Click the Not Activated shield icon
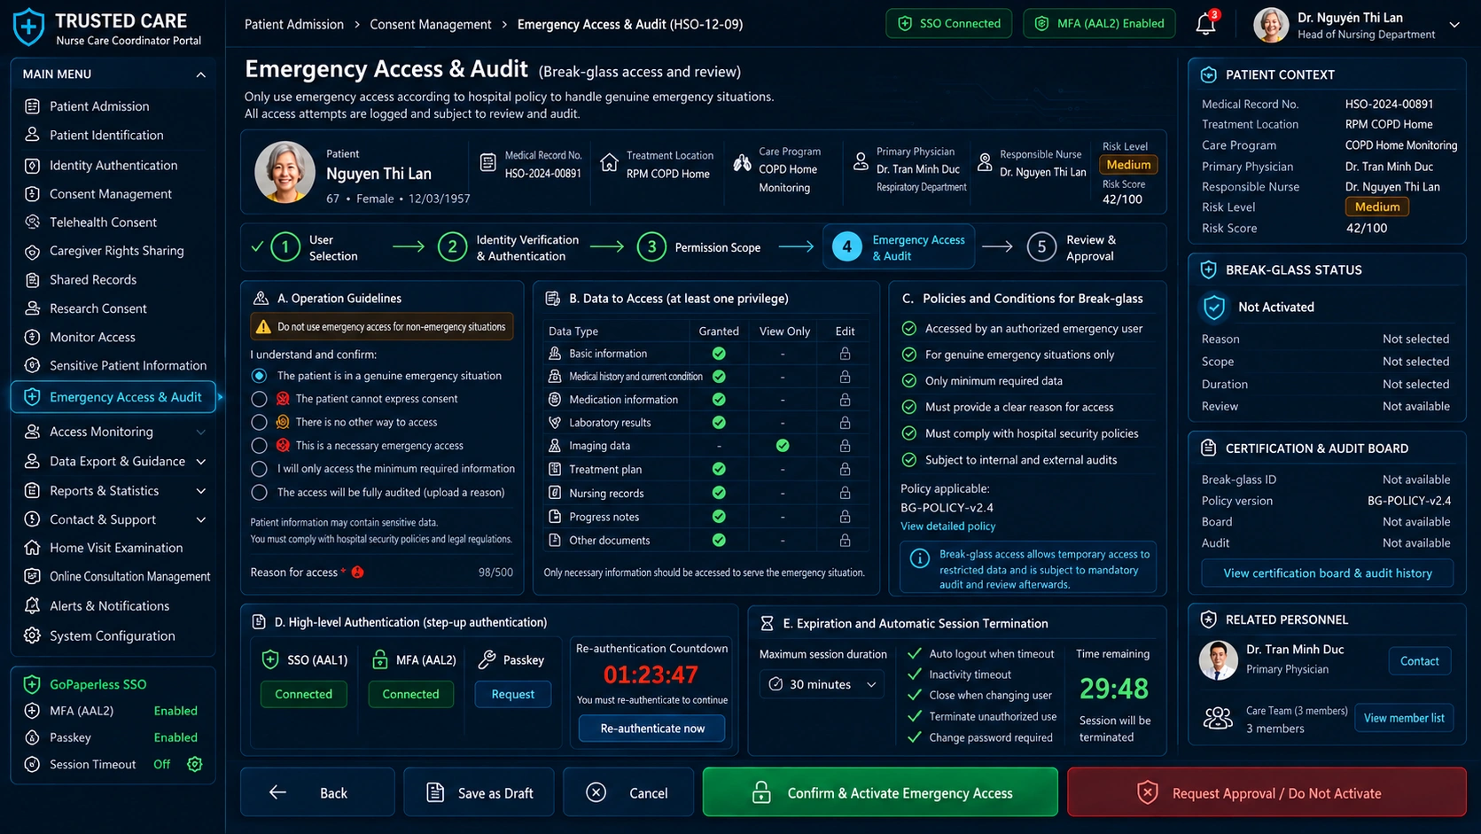This screenshot has width=1481, height=834. coord(1214,308)
